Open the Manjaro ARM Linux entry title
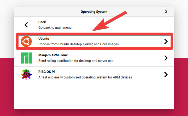This screenshot has width=188, height=116. point(53,55)
